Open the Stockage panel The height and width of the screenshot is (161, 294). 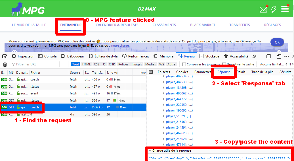pyautogui.click(x=209, y=56)
